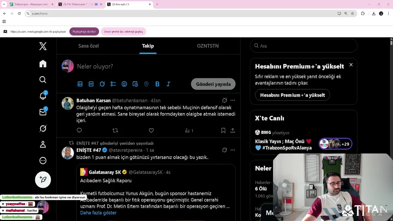Open Notifications bell in sidebar

[43, 96]
